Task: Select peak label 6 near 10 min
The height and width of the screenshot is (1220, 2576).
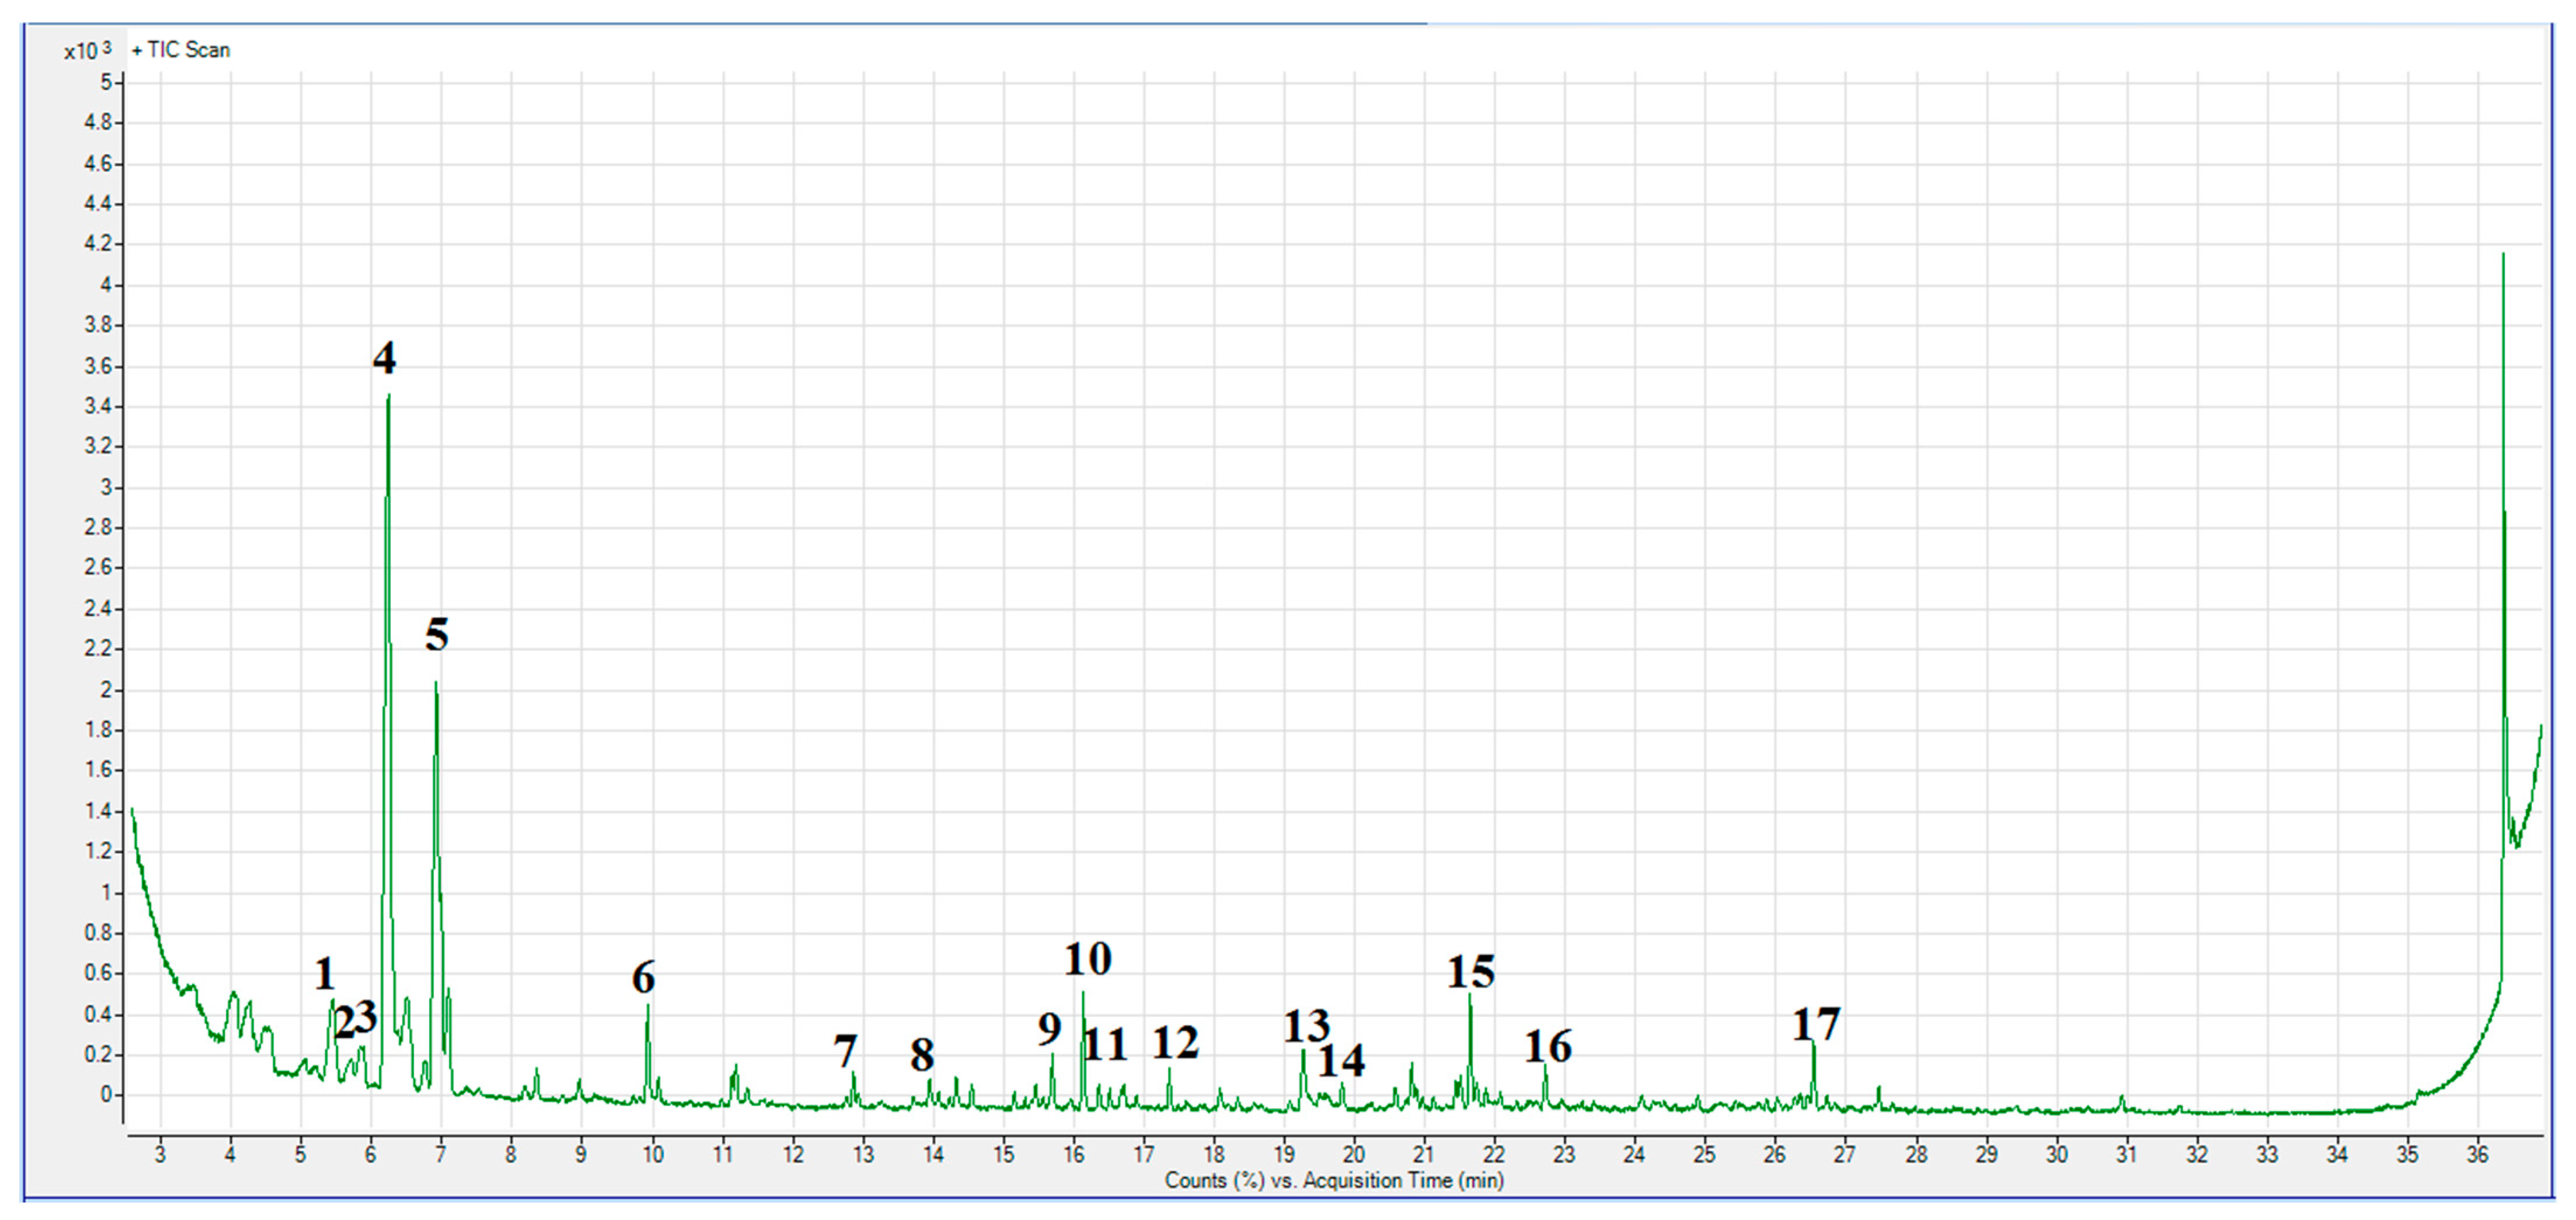Action: (643, 977)
